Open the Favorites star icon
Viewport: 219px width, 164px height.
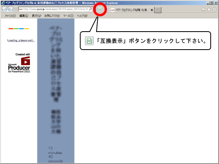click(x=209, y=9)
